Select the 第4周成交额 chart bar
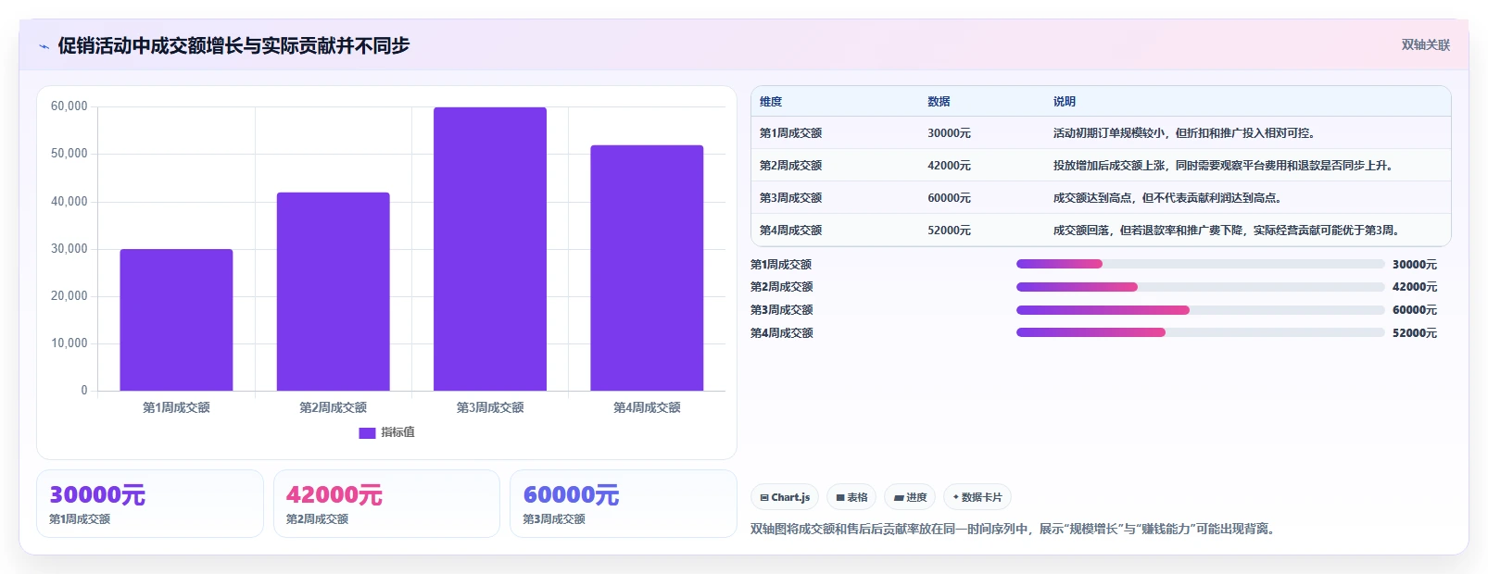 click(647, 268)
